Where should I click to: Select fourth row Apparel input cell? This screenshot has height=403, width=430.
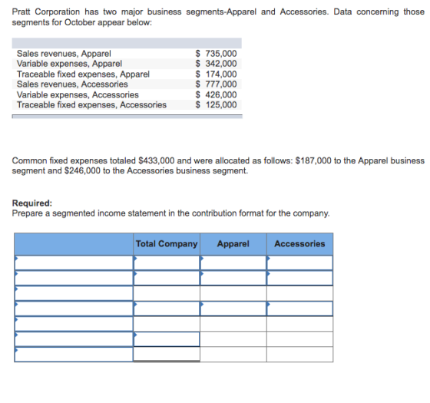click(233, 309)
